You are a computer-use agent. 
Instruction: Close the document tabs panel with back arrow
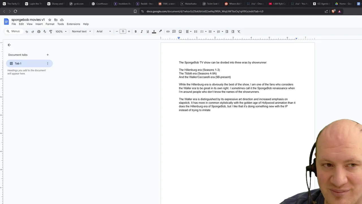click(9, 45)
